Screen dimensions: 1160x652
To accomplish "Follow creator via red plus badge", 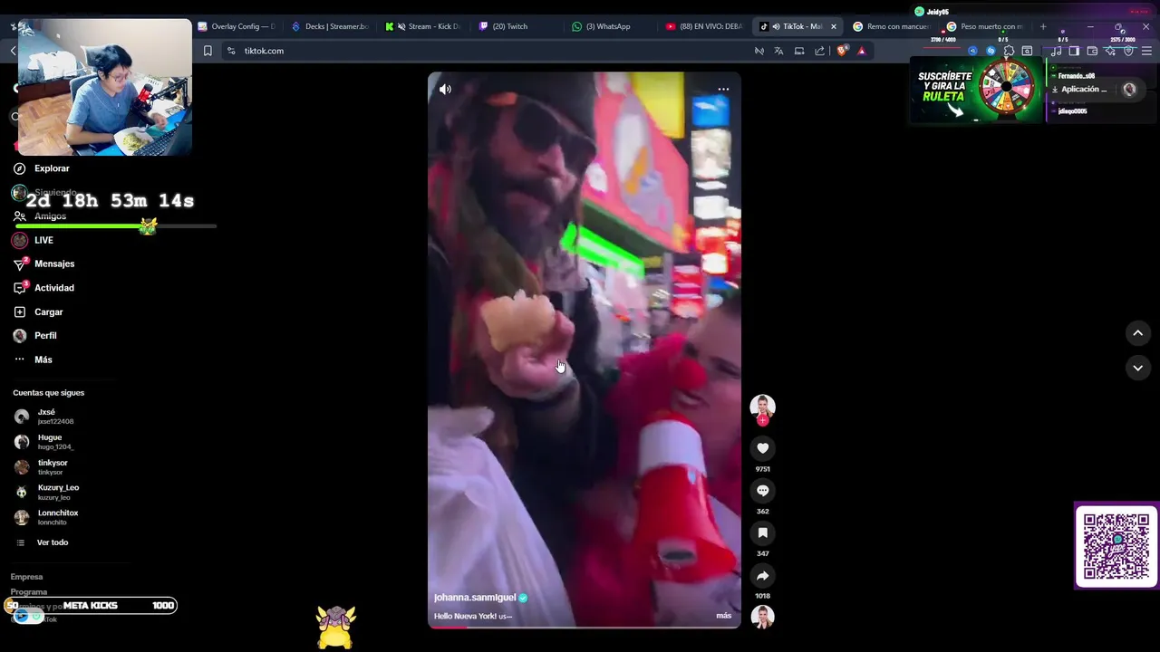I will pyautogui.click(x=762, y=420).
